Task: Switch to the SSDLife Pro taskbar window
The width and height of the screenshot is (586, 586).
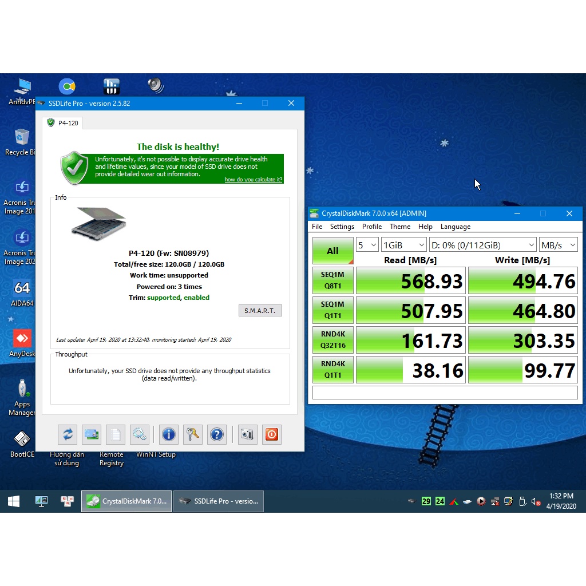Action: (x=218, y=501)
